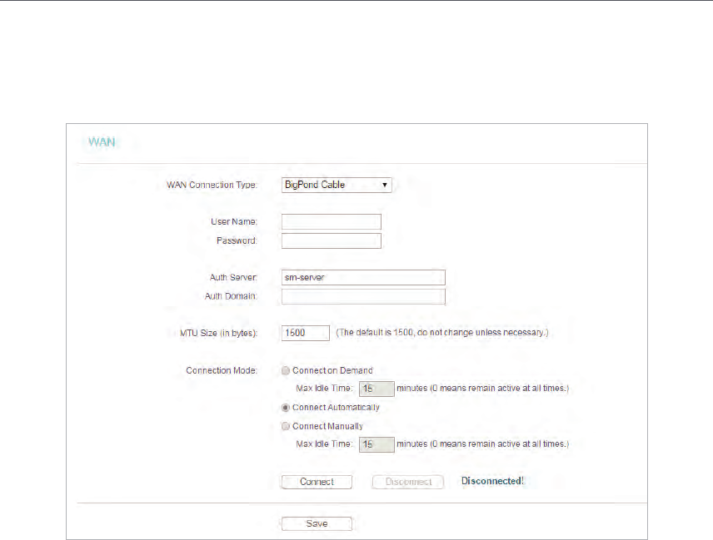Image resolution: width=713 pixels, height=540 pixels.
Task: Click the Connect button
Action: (x=317, y=482)
